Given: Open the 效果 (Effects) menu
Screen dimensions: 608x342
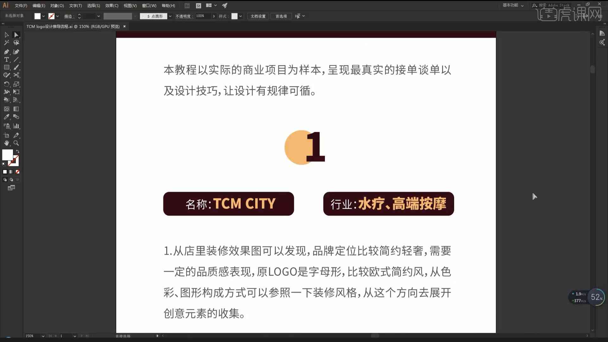Looking at the screenshot, I should click(x=110, y=5).
